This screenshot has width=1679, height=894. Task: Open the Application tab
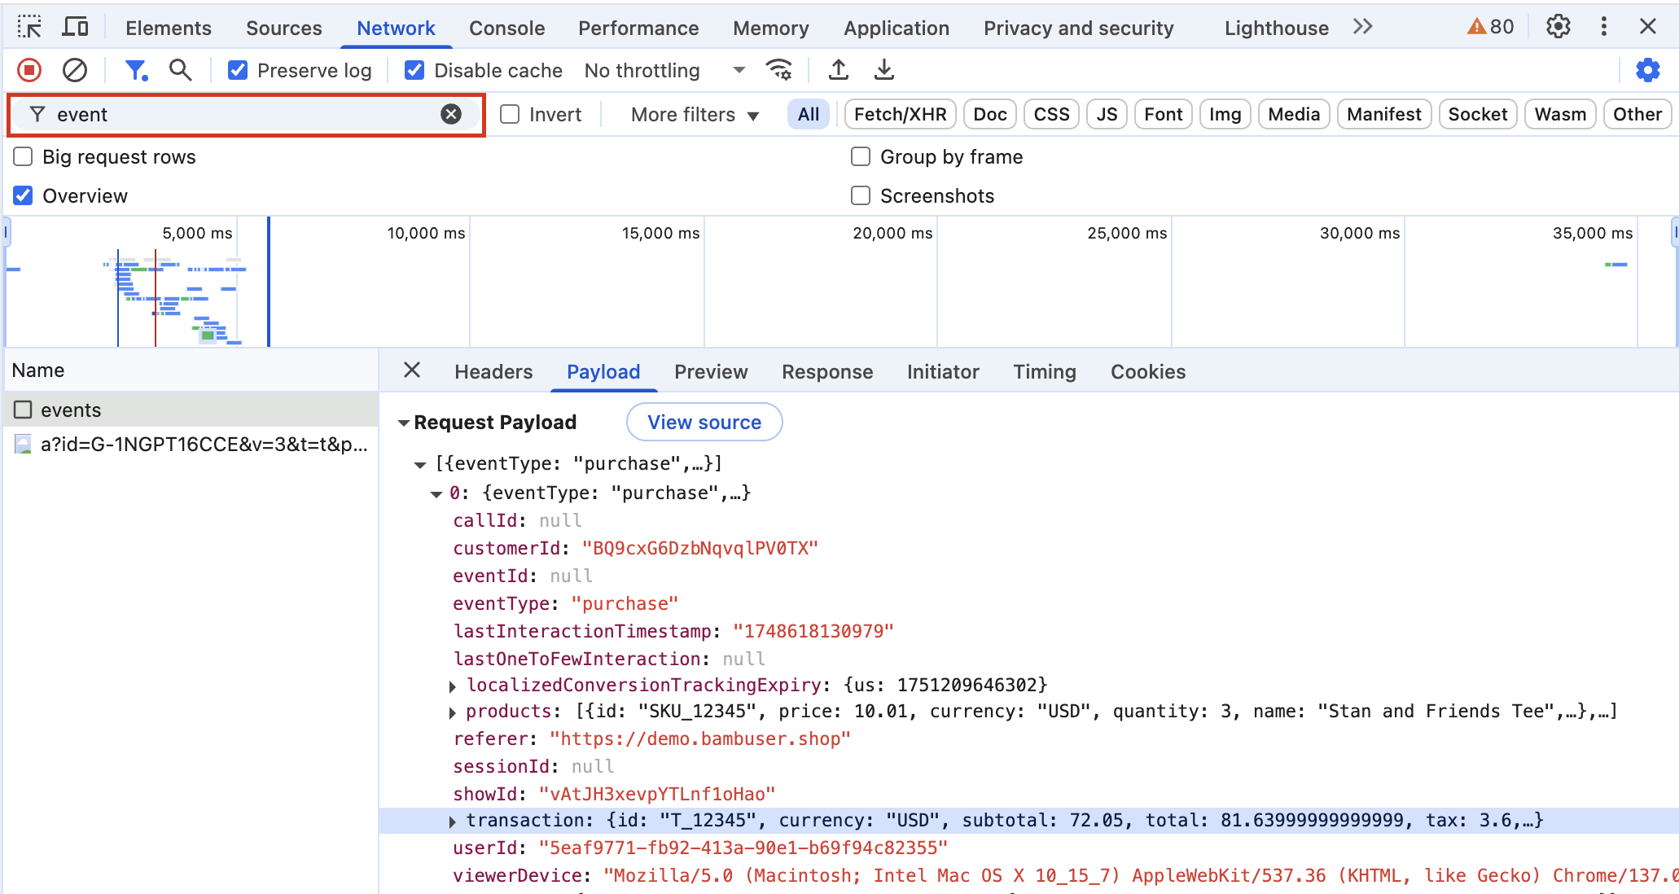(x=896, y=28)
